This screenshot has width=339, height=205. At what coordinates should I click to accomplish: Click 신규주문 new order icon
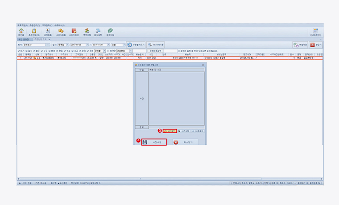(x=315, y=31)
